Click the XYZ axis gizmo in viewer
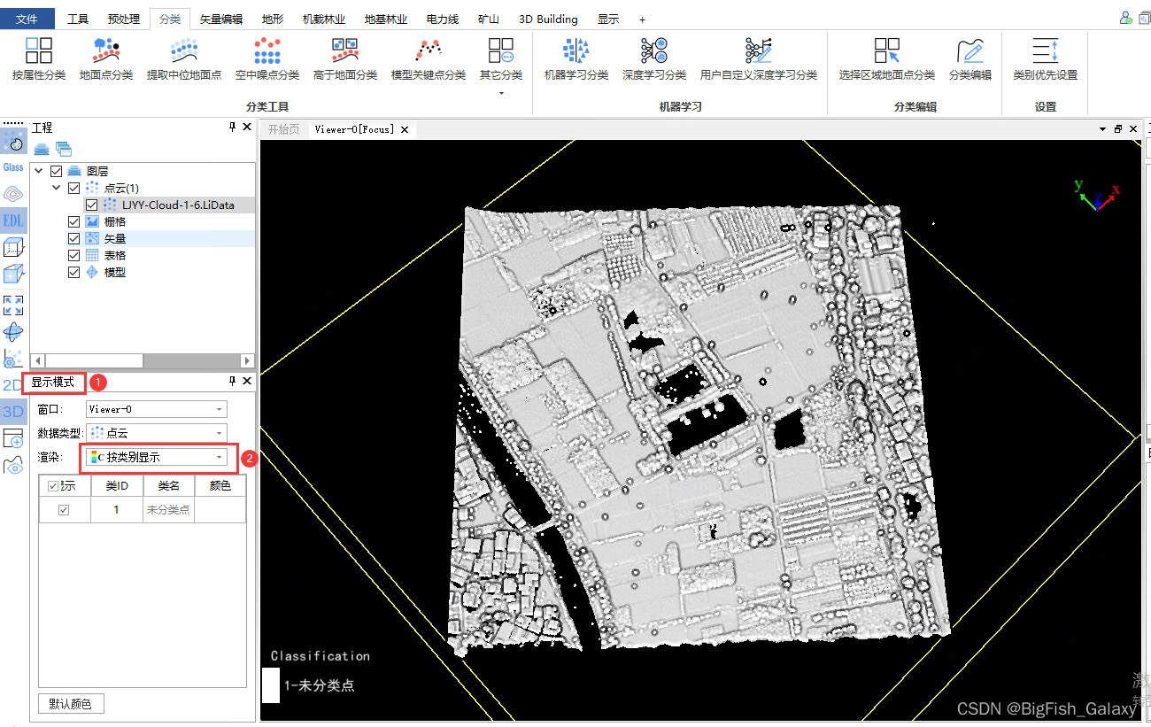This screenshot has width=1151, height=727. pyautogui.click(x=1096, y=194)
